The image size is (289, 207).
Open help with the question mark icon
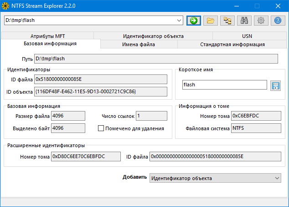point(278,20)
